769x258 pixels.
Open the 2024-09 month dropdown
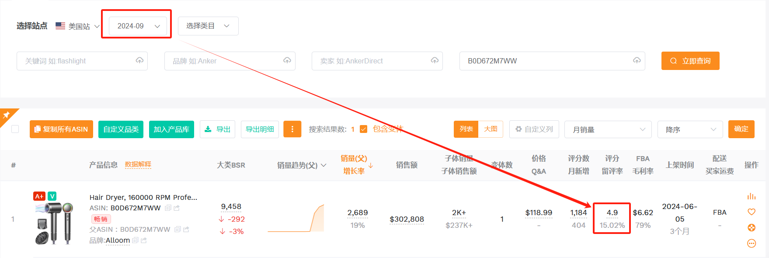pyautogui.click(x=138, y=26)
